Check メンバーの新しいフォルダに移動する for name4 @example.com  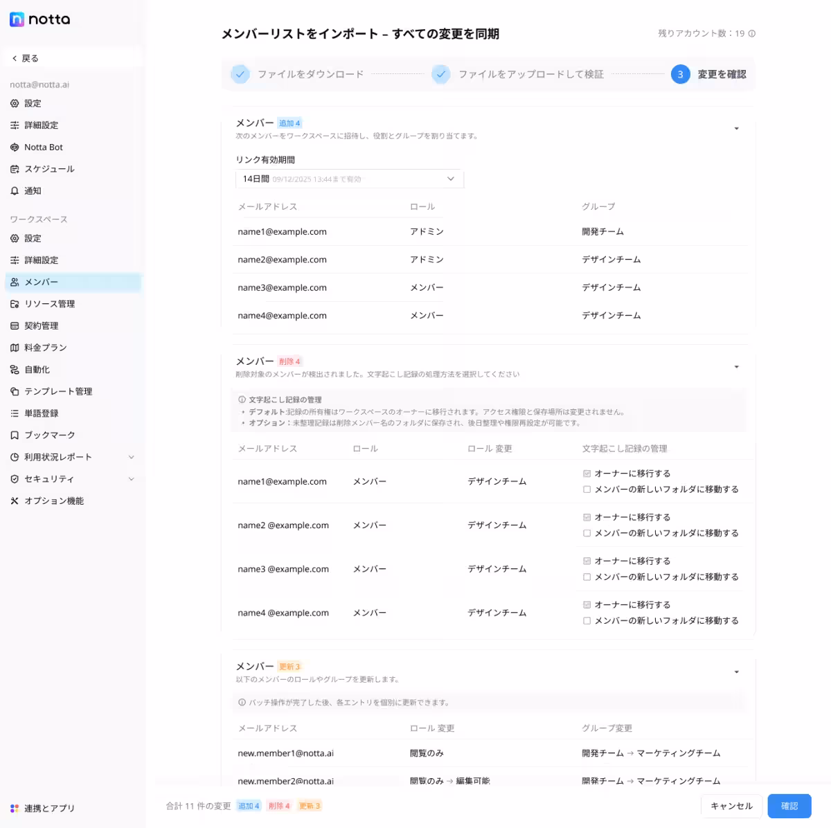tap(587, 620)
